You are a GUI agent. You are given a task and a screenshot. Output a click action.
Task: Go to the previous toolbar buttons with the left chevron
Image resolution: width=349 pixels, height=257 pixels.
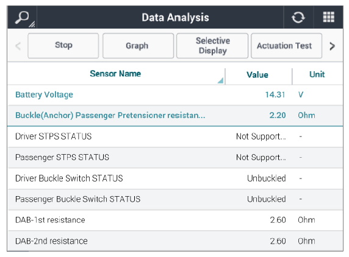[x=18, y=46]
